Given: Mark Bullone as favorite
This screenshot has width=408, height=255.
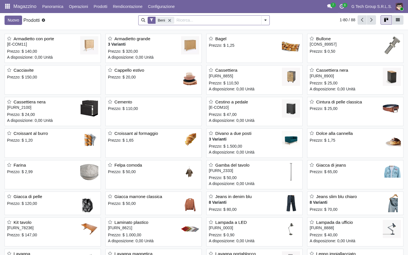Looking at the screenshot, I should coord(312,39).
